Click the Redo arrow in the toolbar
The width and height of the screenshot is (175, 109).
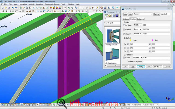click(16, 8)
